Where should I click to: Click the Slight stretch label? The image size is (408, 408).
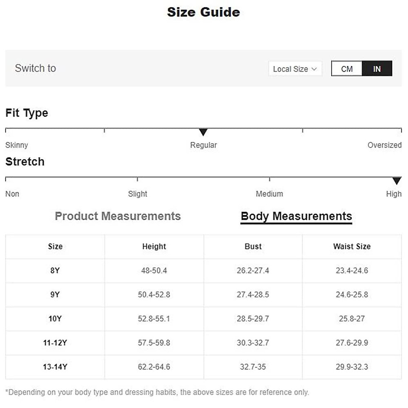[x=137, y=194]
